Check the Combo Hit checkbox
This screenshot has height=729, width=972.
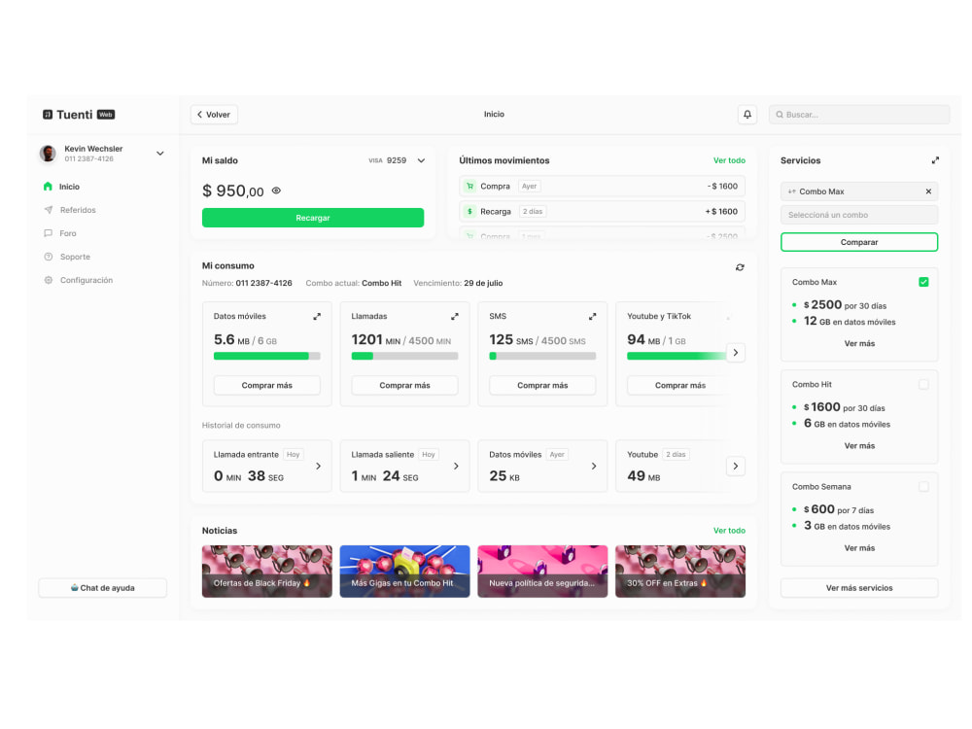pos(923,384)
